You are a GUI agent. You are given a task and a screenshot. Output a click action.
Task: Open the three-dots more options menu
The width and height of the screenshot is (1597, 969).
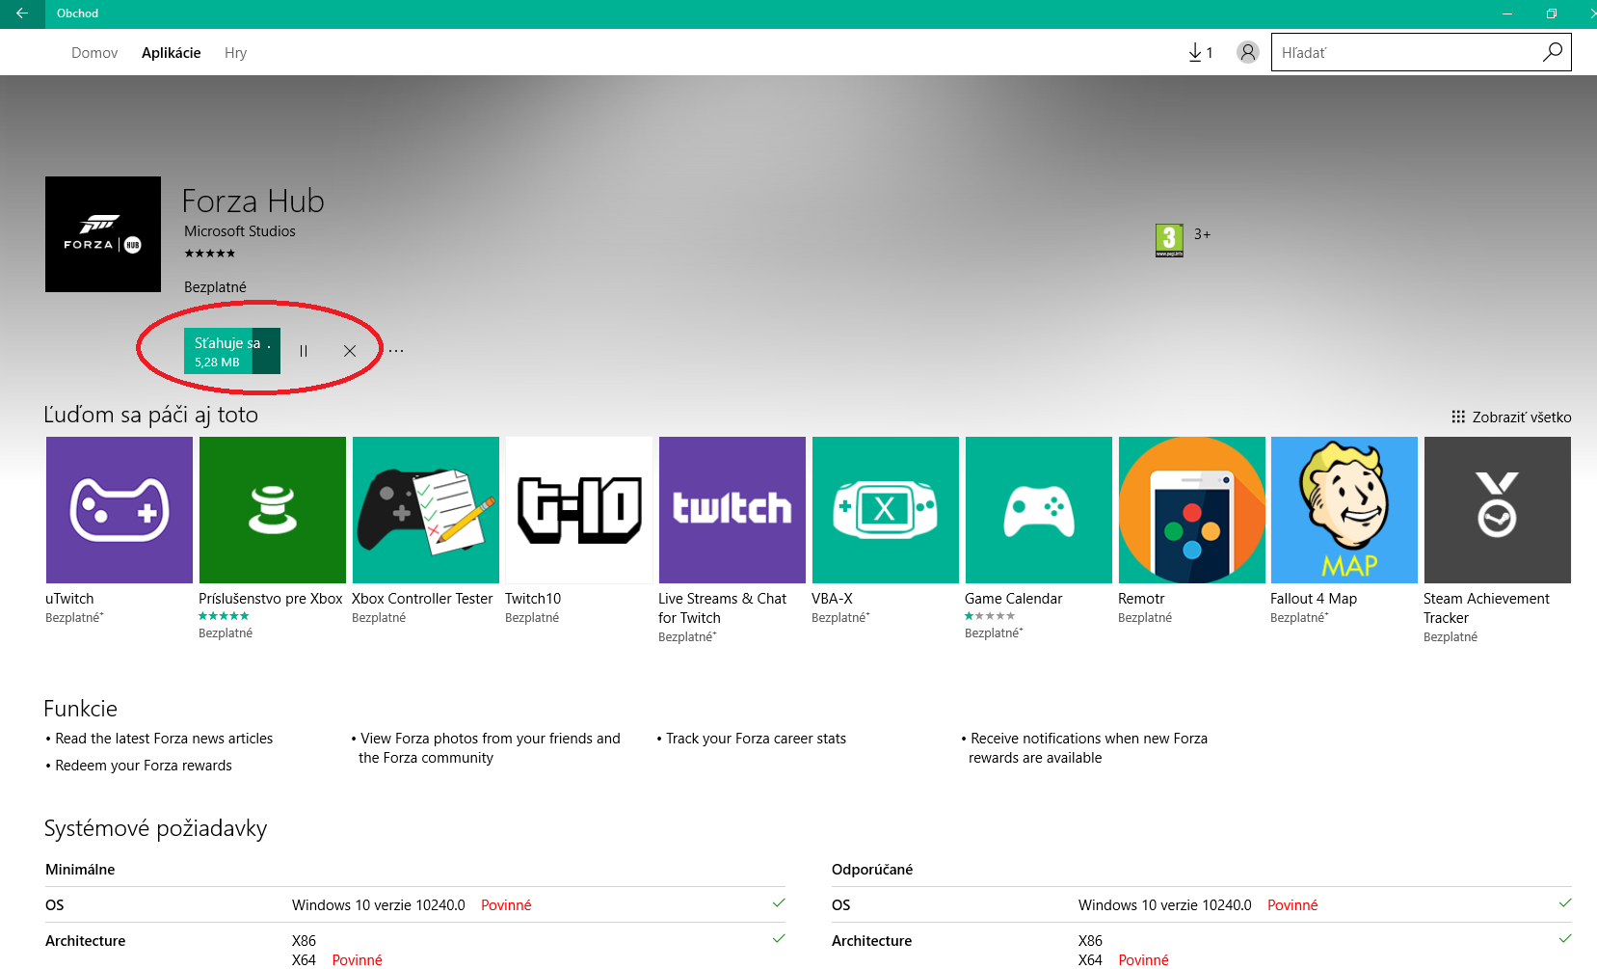pos(396,351)
